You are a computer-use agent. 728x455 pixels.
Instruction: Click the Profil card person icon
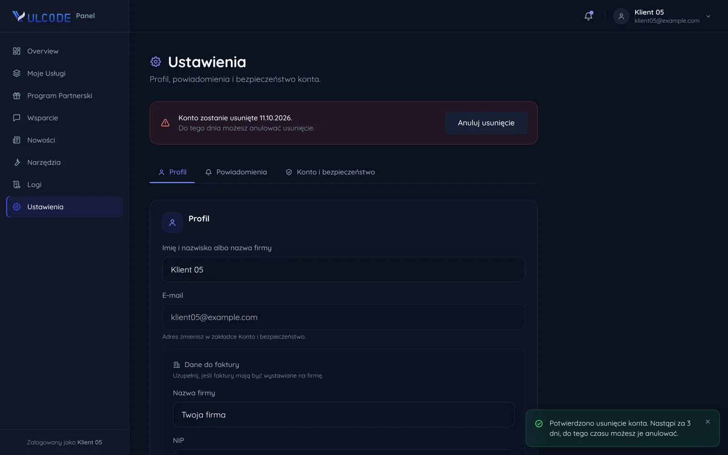point(172,222)
